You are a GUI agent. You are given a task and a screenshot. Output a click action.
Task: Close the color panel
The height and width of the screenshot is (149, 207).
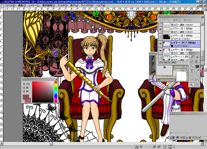(x=56, y=79)
